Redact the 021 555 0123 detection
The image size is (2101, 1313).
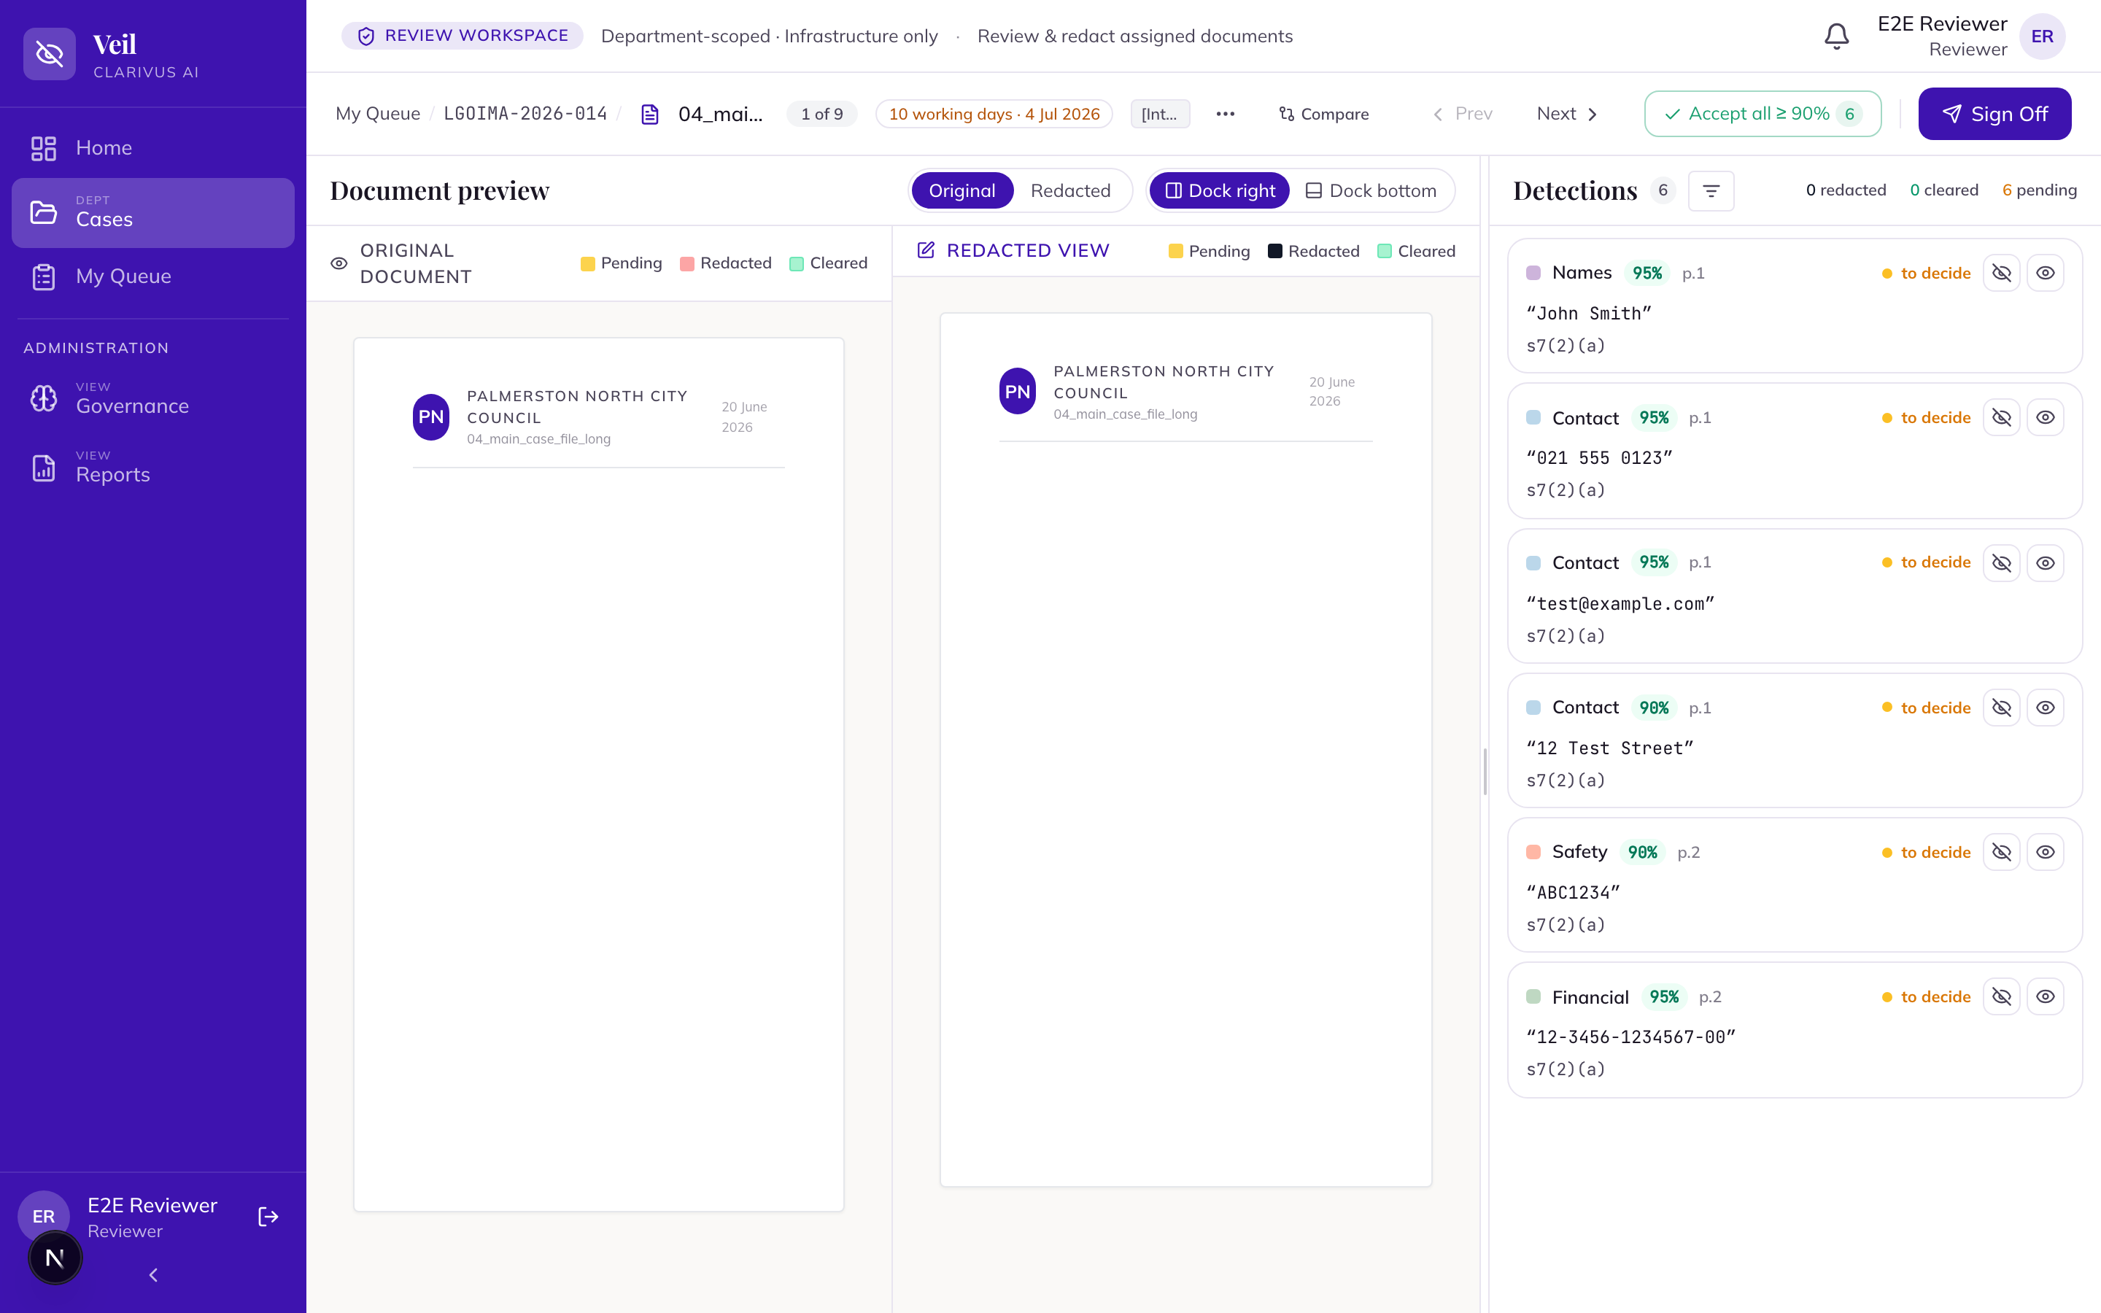point(2001,418)
